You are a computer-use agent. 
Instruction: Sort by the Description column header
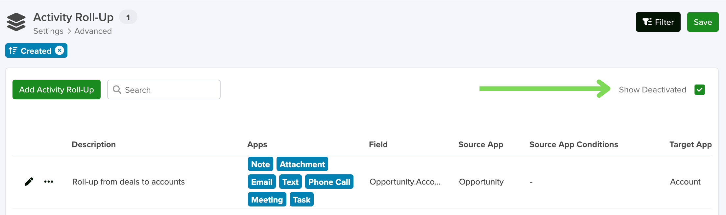point(94,145)
